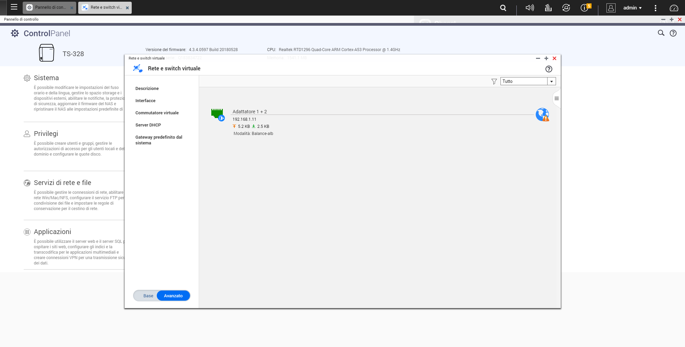Screen dimensions: 685x347
Task: Open event notifications info icon
Action: [x=584, y=8]
